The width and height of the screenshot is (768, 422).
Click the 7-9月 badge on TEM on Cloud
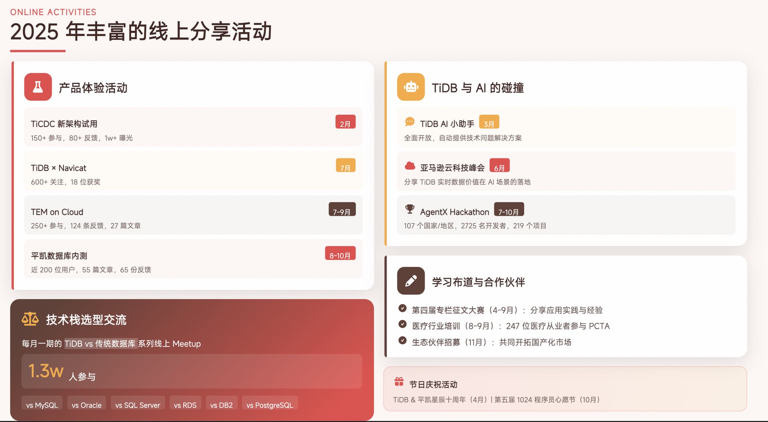(342, 210)
